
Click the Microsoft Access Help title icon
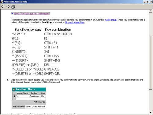[2, 2]
